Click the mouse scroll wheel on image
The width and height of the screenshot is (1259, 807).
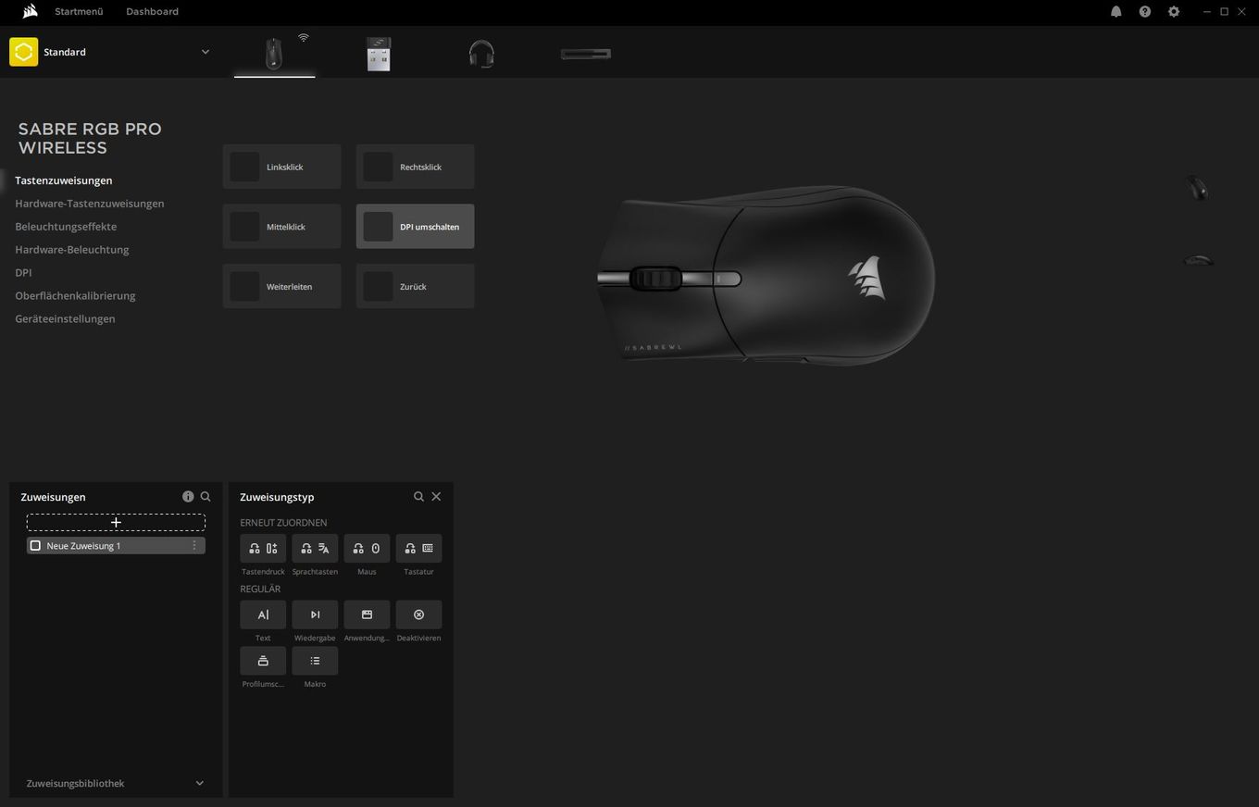tap(656, 278)
